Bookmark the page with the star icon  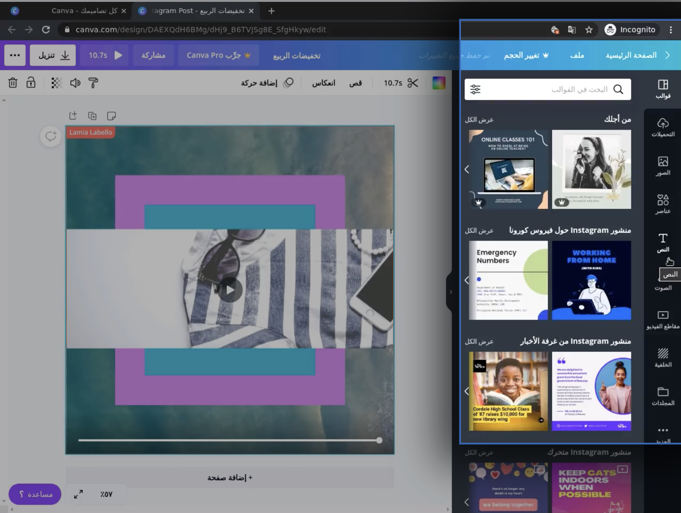tap(589, 29)
